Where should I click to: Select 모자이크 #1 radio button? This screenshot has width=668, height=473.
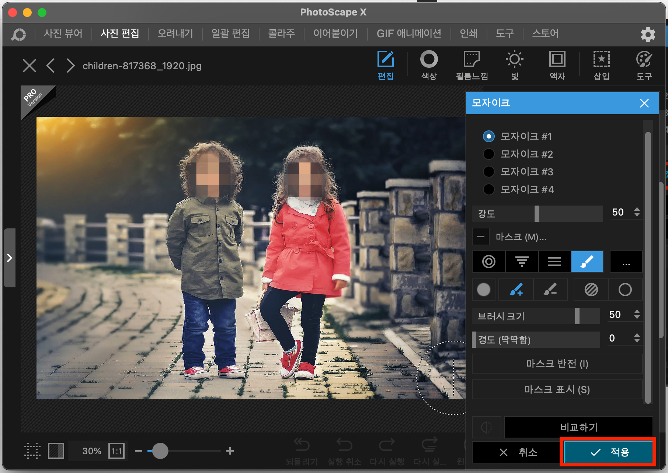coord(489,136)
